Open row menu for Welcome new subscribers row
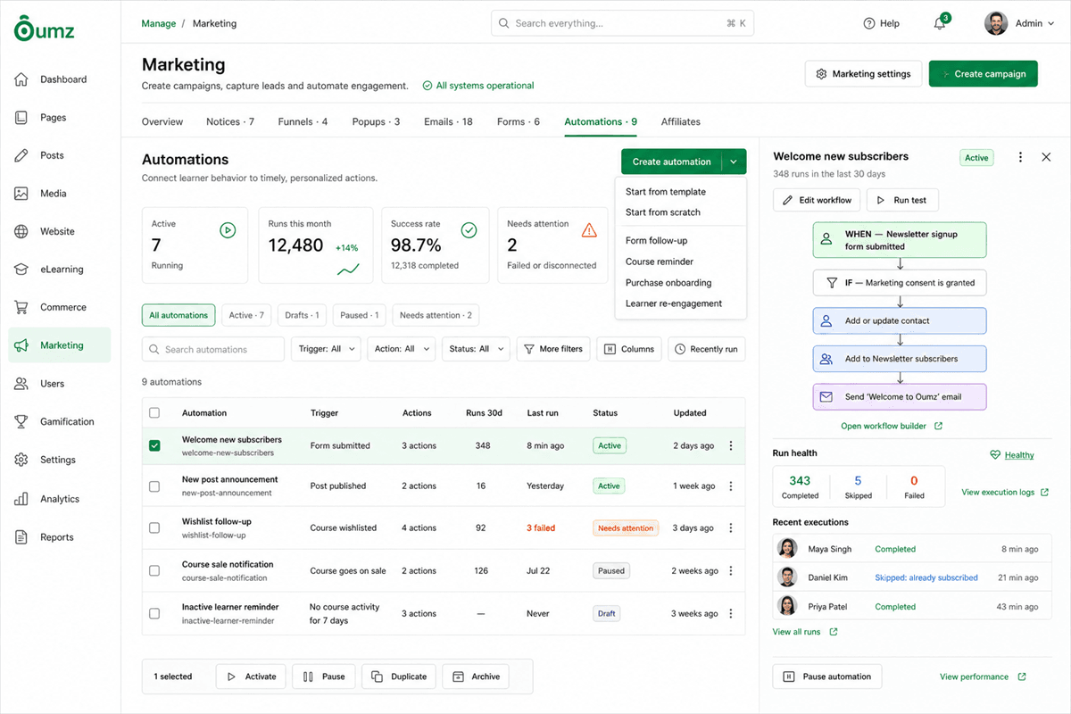1071x714 pixels. coord(731,445)
